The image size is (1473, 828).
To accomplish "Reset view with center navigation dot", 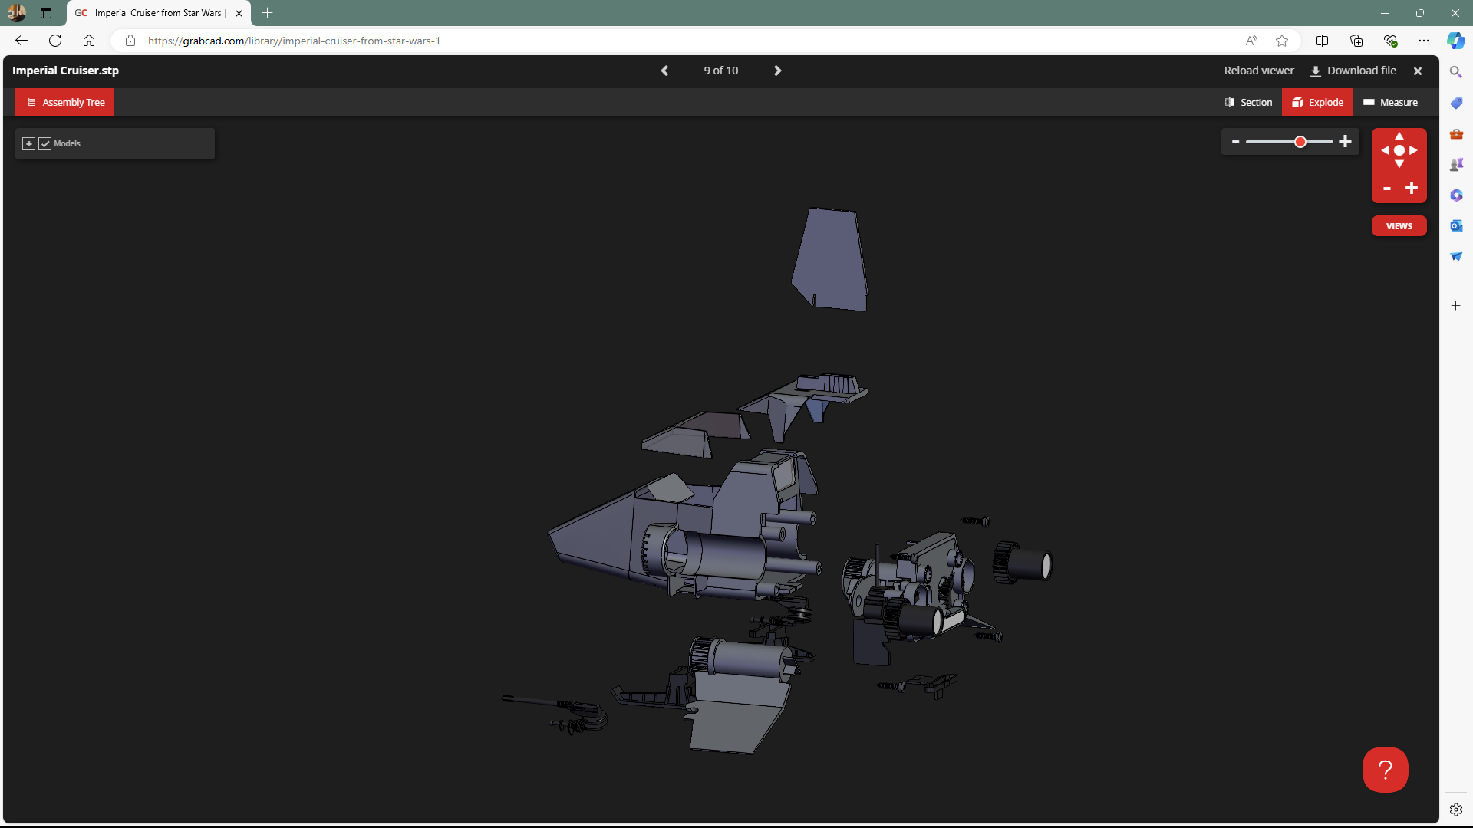I will [x=1399, y=150].
